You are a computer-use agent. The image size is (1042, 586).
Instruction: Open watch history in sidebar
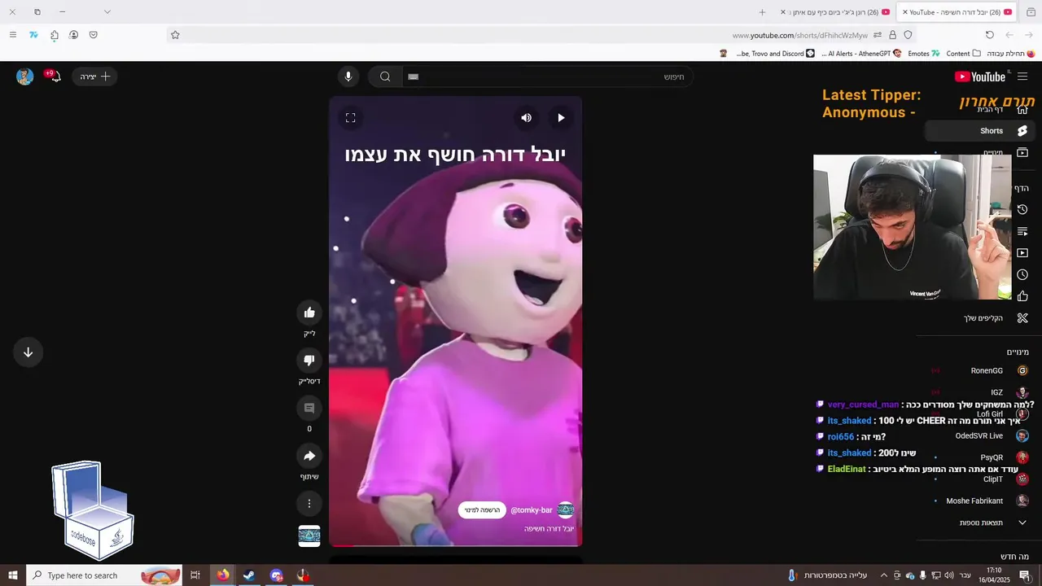point(1022,209)
